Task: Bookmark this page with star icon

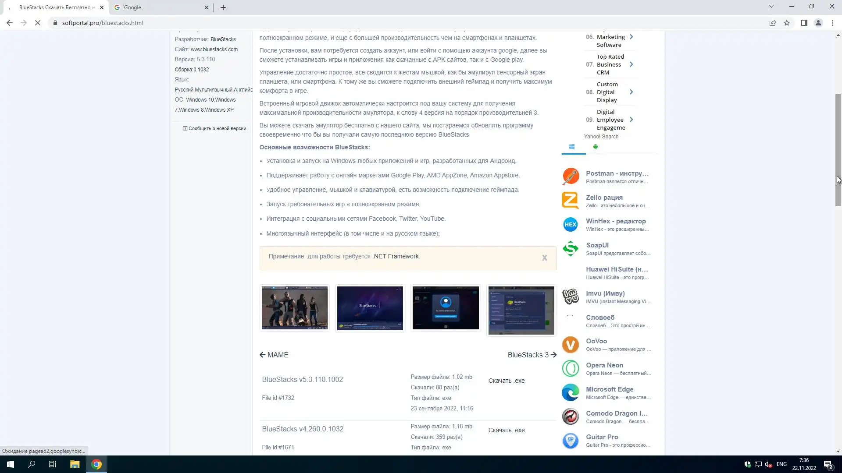Action: click(787, 23)
